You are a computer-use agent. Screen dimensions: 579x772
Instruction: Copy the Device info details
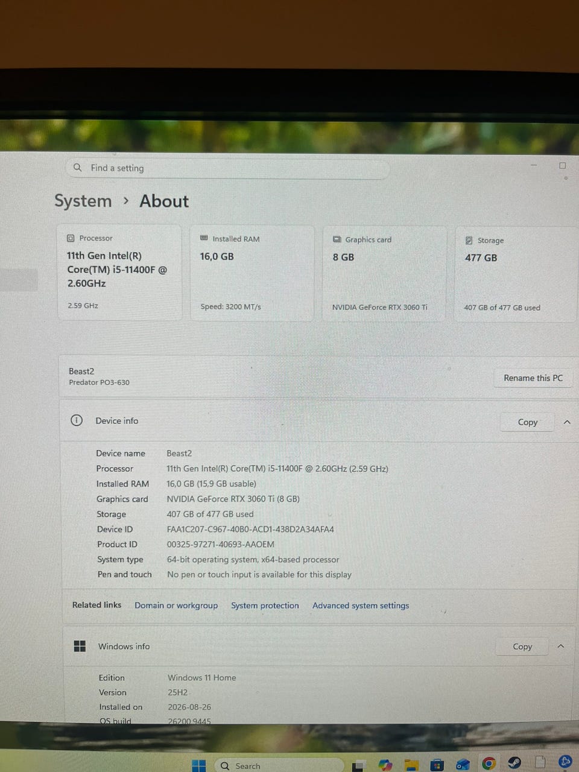pos(528,422)
